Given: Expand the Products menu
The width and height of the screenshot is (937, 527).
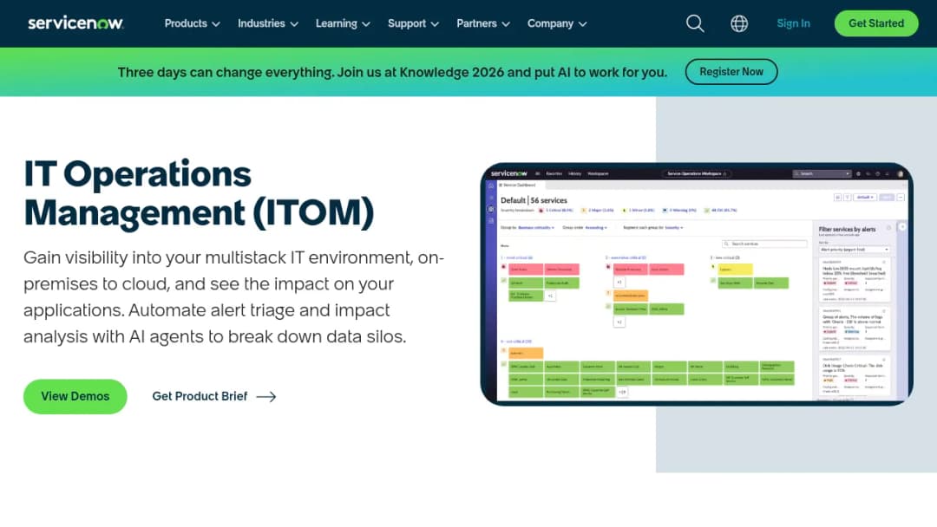Looking at the screenshot, I should [192, 23].
